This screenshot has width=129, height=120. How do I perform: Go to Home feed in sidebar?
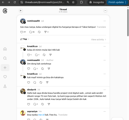point(5,49)
